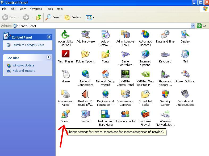Open Help and Support link
The height and width of the screenshot is (156, 209).
point(23,71)
